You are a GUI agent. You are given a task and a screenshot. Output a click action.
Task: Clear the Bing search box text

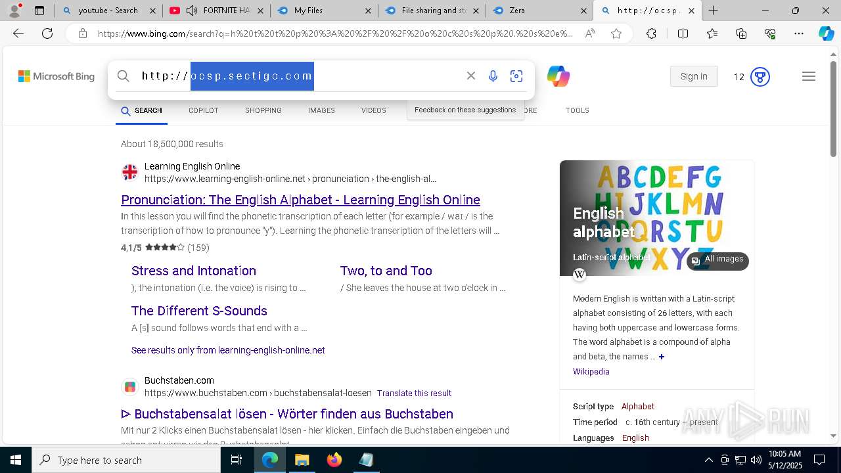point(470,76)
